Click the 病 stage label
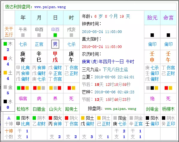This screenshot has width=179, height=142. pyautogui.click(x=39, y=98)
